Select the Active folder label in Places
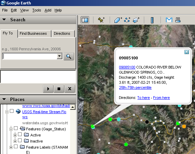Screen dimensions: 195x154 pyautogui.click(x=36, y=135)
